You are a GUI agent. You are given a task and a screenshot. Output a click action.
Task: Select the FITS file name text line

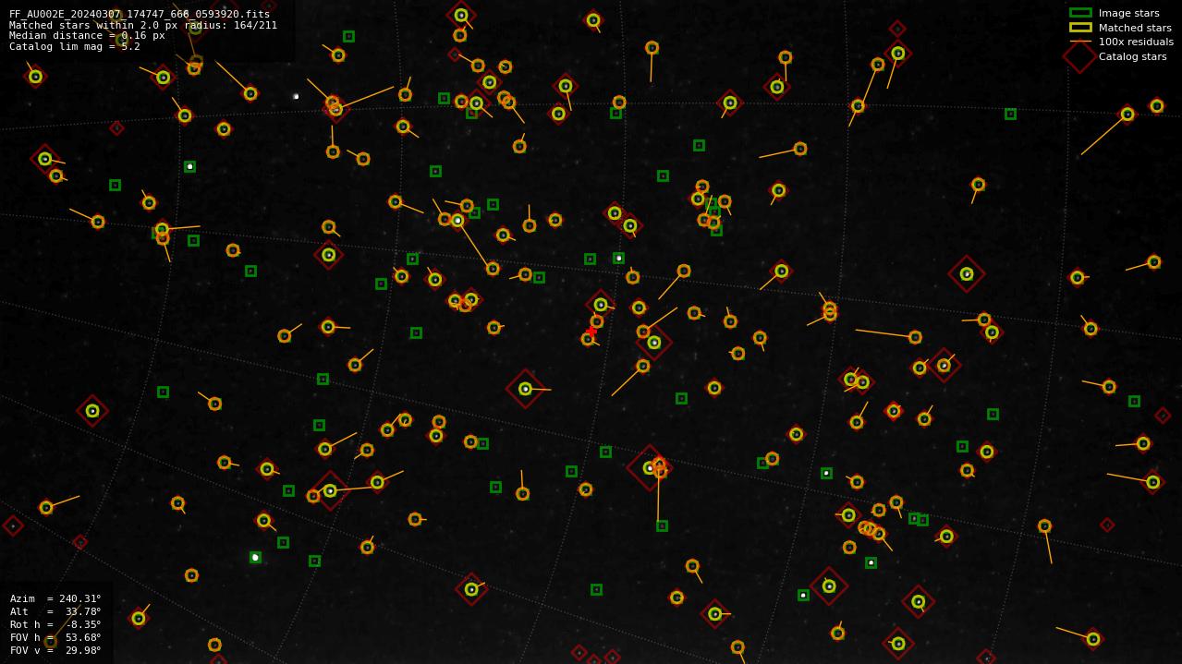point(140,14)
